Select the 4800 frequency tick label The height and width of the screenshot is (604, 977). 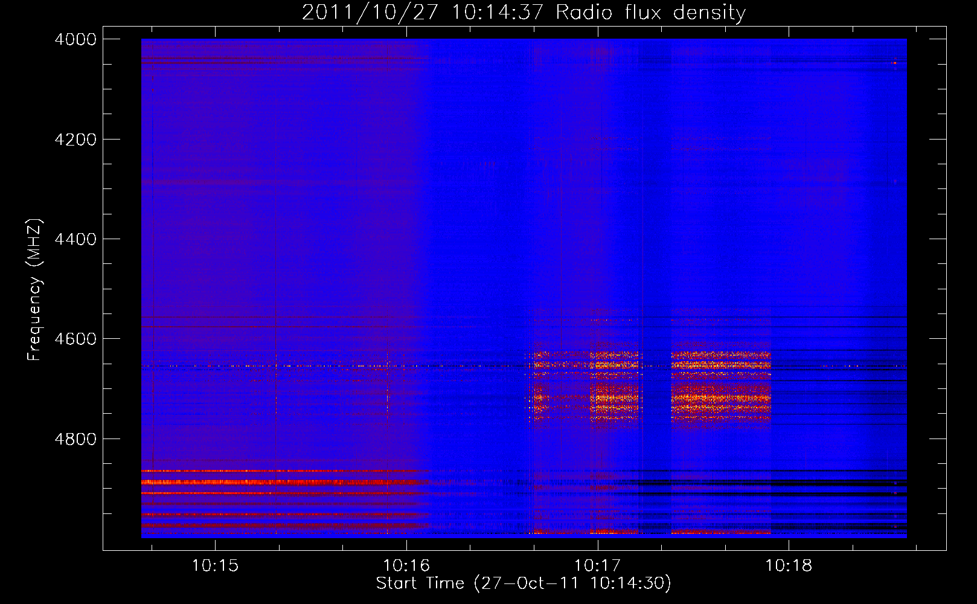(75, 439)
